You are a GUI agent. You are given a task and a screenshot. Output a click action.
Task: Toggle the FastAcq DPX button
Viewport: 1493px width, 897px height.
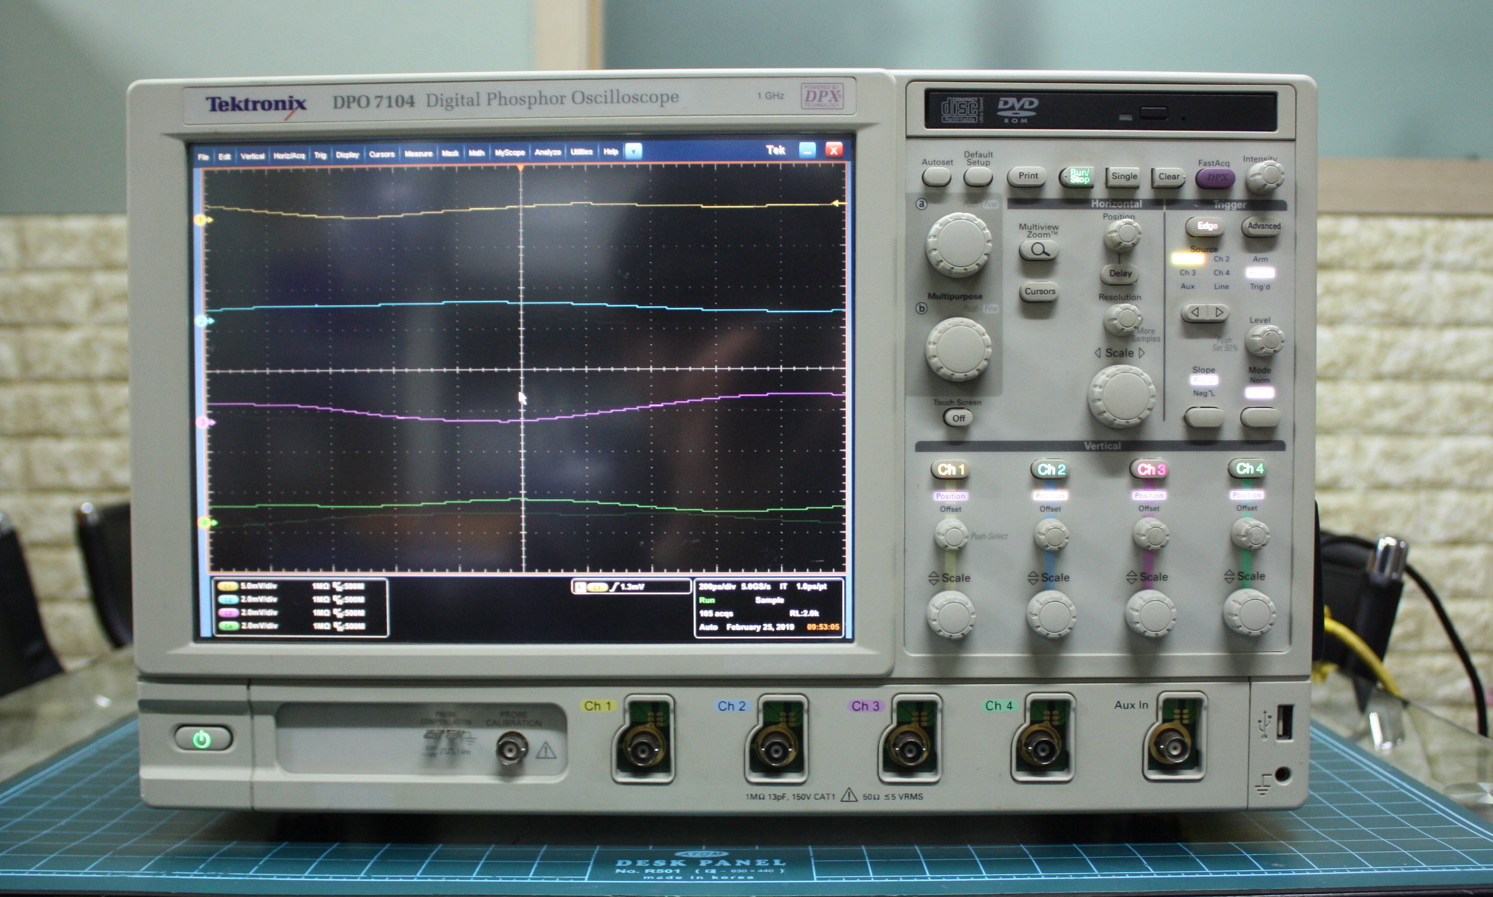1216,178
